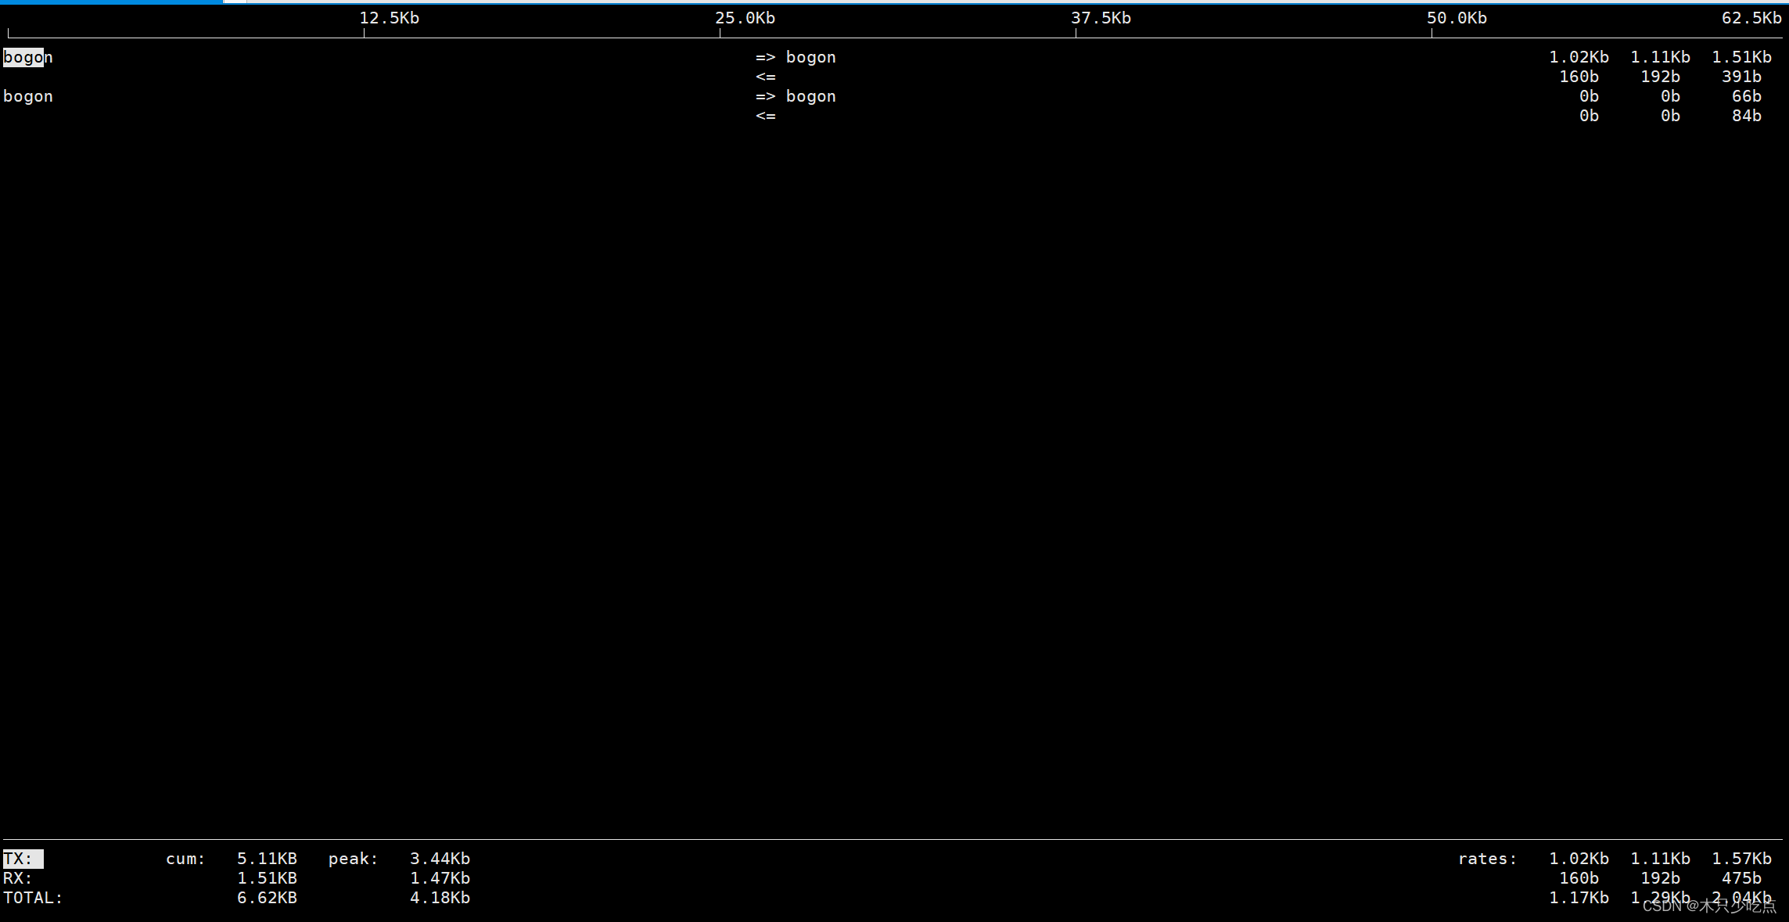Click the TOTAL row label
The image size is (1789, 922).
(33, 897)
